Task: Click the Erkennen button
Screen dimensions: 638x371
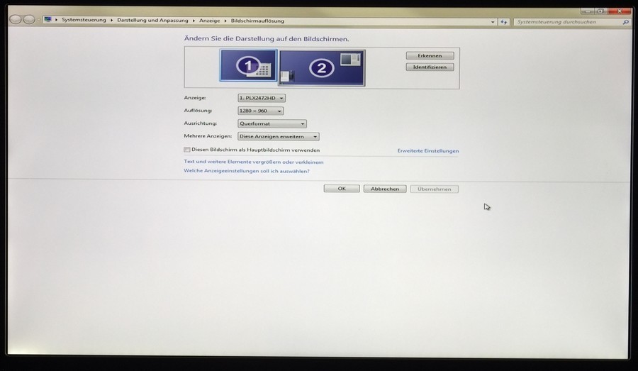Action: 430,56
